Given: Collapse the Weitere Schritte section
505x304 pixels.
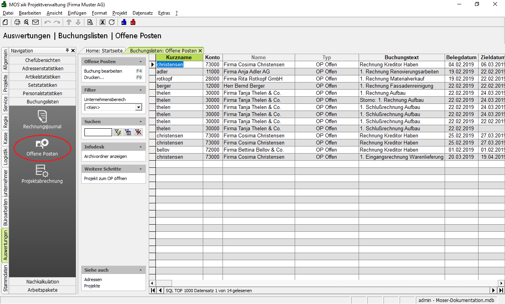Looking at the screenshot, I should coord(141,169).
